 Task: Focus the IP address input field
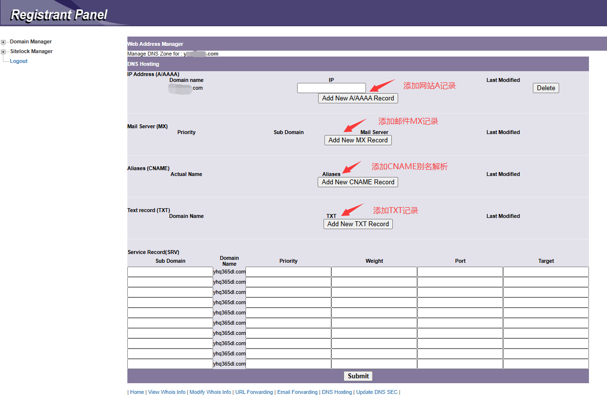point(331,88)
